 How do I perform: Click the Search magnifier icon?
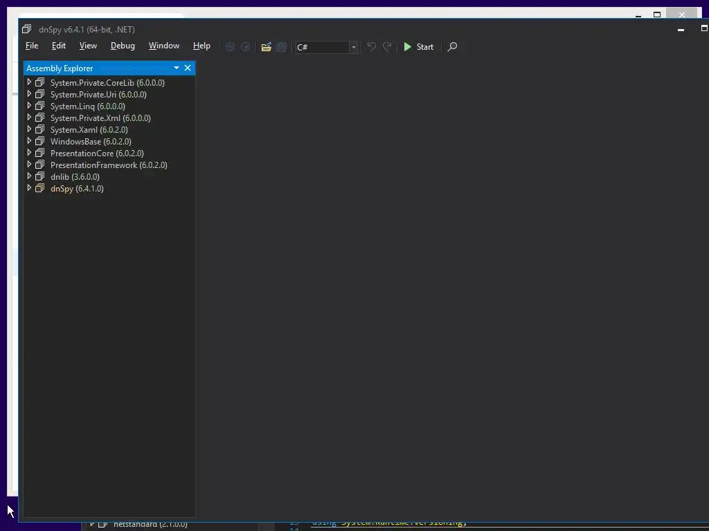pyautogui.click(x=452, y=47)
